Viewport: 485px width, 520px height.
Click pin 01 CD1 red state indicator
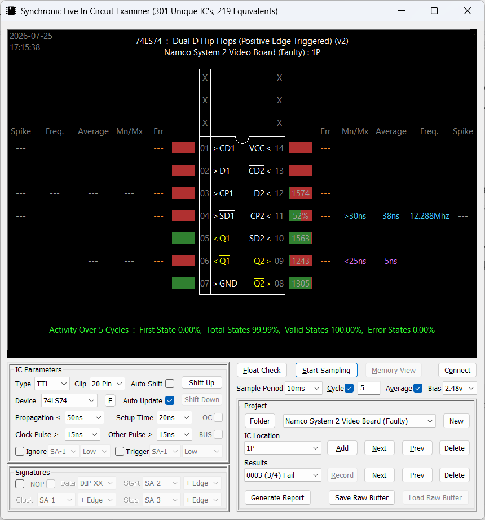(x=183, y=148)
